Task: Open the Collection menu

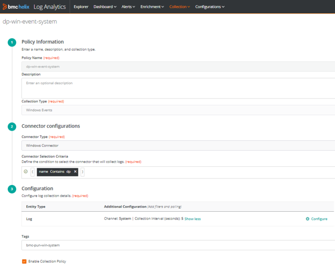Action: point(179,7)
